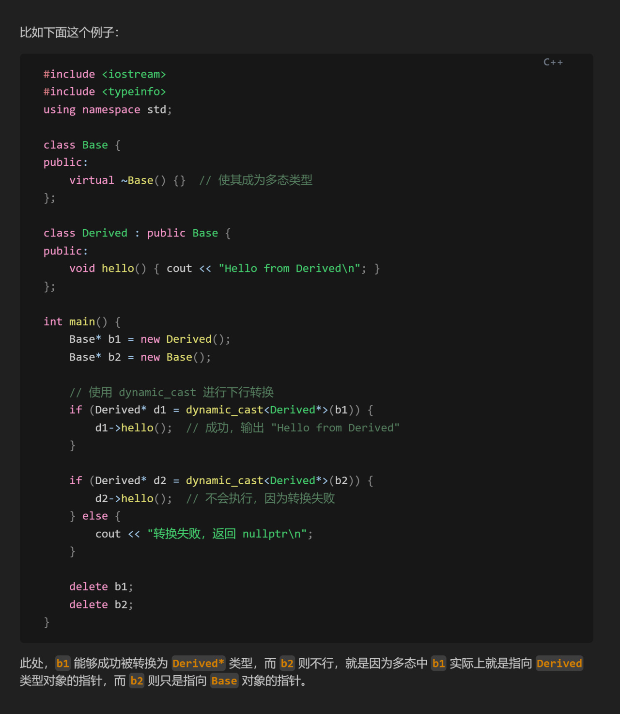
Task: Click the "转换失败, 返回 nullptr" string literal
Action: (x=227, y=534)
